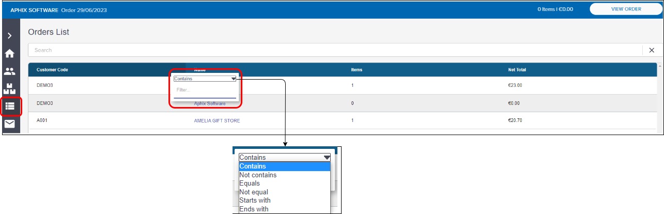664x214 pixels.
Task: Sort by Customer Code column header
Action: point(52,70)
